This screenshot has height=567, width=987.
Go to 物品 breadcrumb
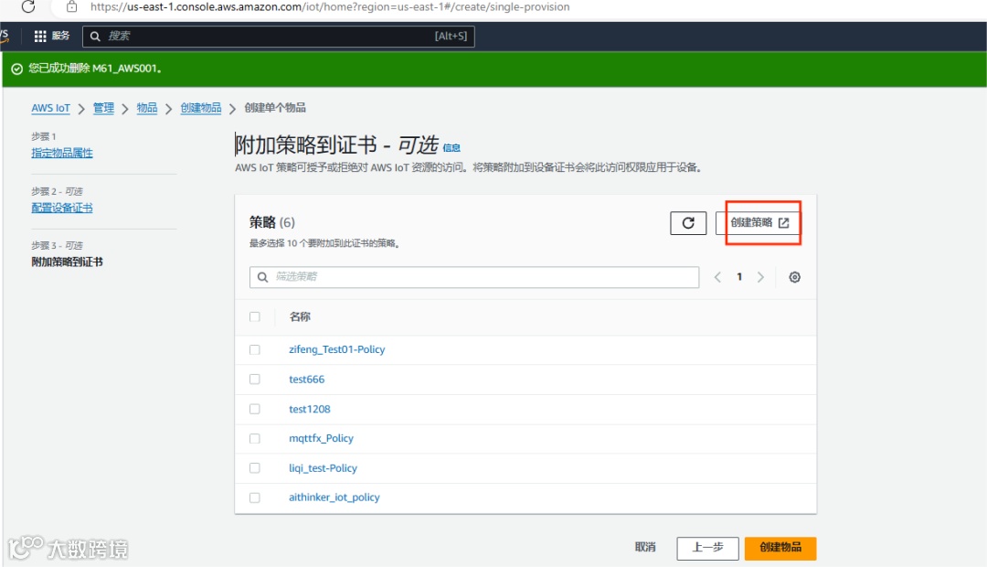(x=146, y=108)
